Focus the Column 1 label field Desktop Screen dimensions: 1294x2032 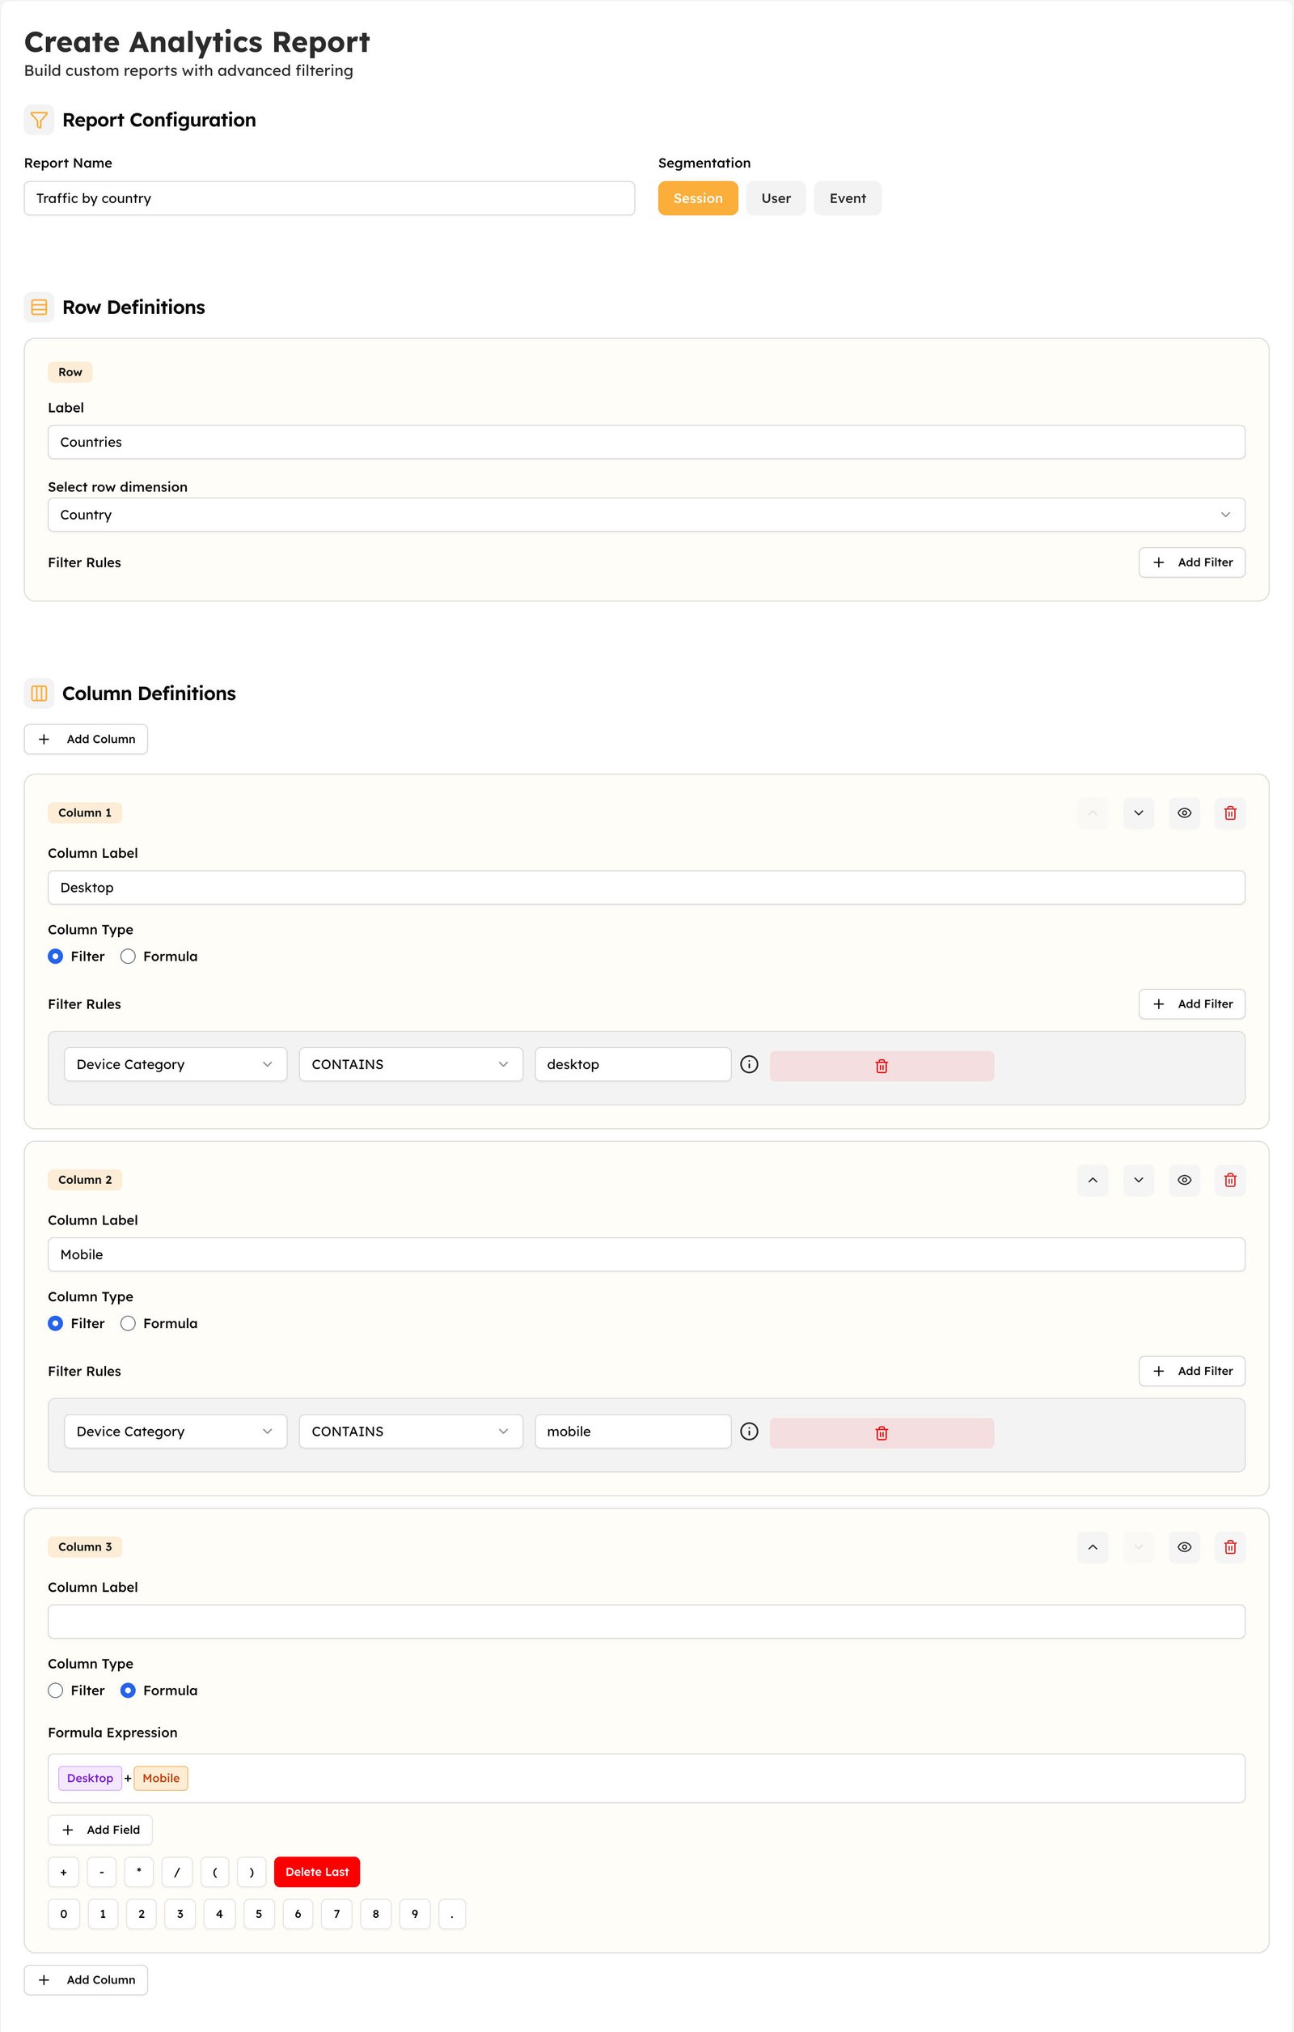[646, 888]
